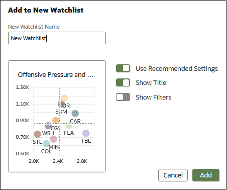Click the 1.30K y-axis label

pyautogui.click(x=23, y=87)
